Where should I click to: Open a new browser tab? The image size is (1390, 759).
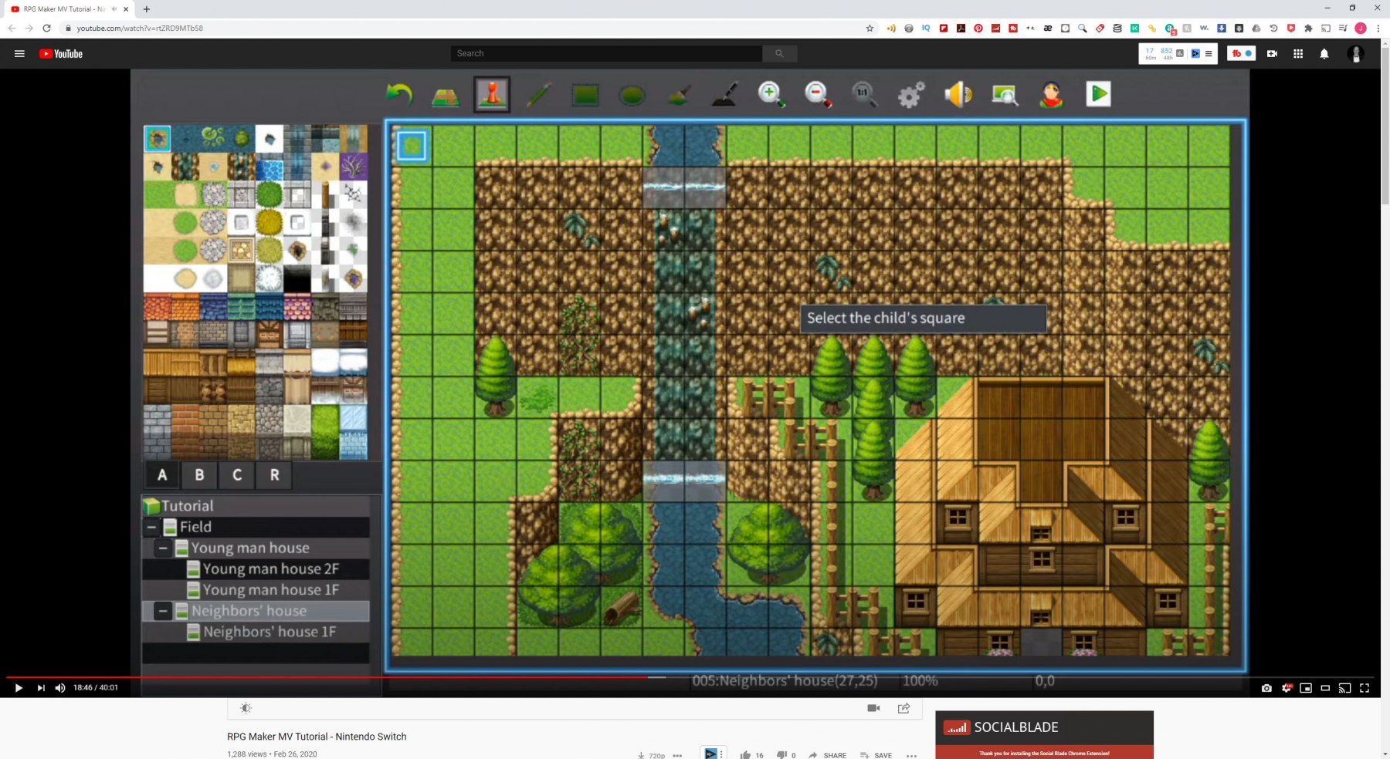coord(147,9)
